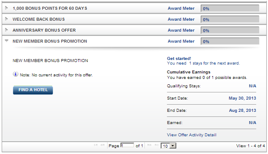
Task: Click the Earned N/A value
Action: pyautogui.click(x=252, y=123)
